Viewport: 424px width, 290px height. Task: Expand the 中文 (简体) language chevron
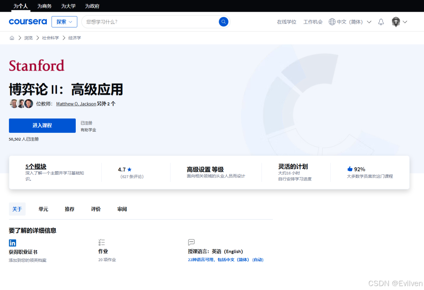[x=369, y=22]
